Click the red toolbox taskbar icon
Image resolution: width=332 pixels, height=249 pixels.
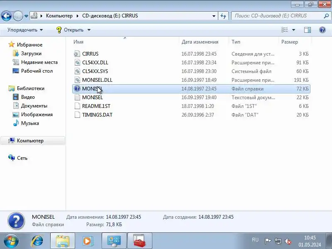click(x=139, y=241)
